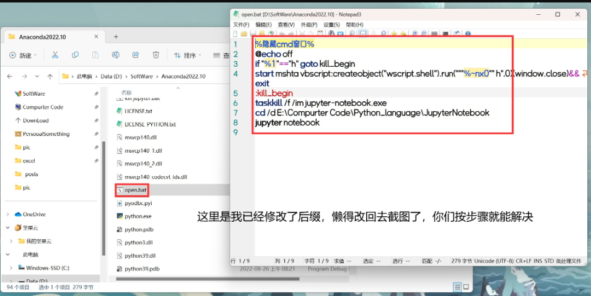Click the Delete trash can icon
The width and height of the screenshot is (591, 296).
pyautogui.click(x=155, y=55)
